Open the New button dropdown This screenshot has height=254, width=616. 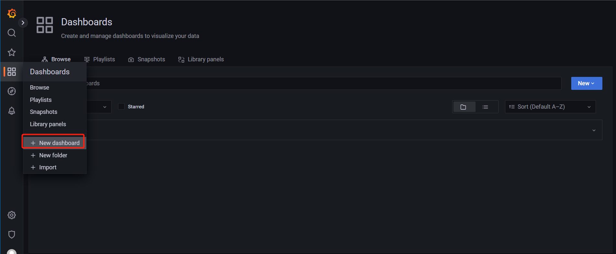(586, 83)
